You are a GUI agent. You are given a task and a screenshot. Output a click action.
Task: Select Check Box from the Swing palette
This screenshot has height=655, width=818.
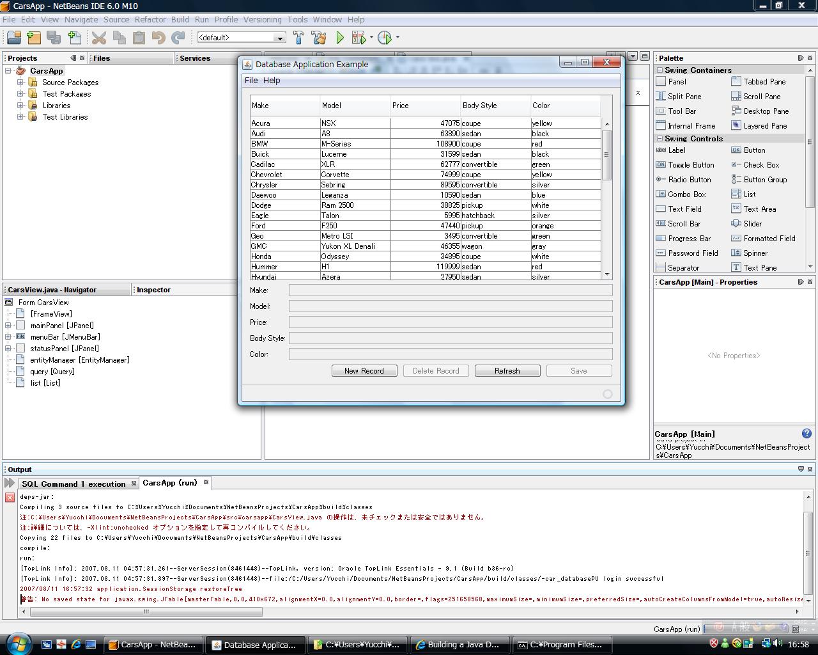click(x=760, y=165)
